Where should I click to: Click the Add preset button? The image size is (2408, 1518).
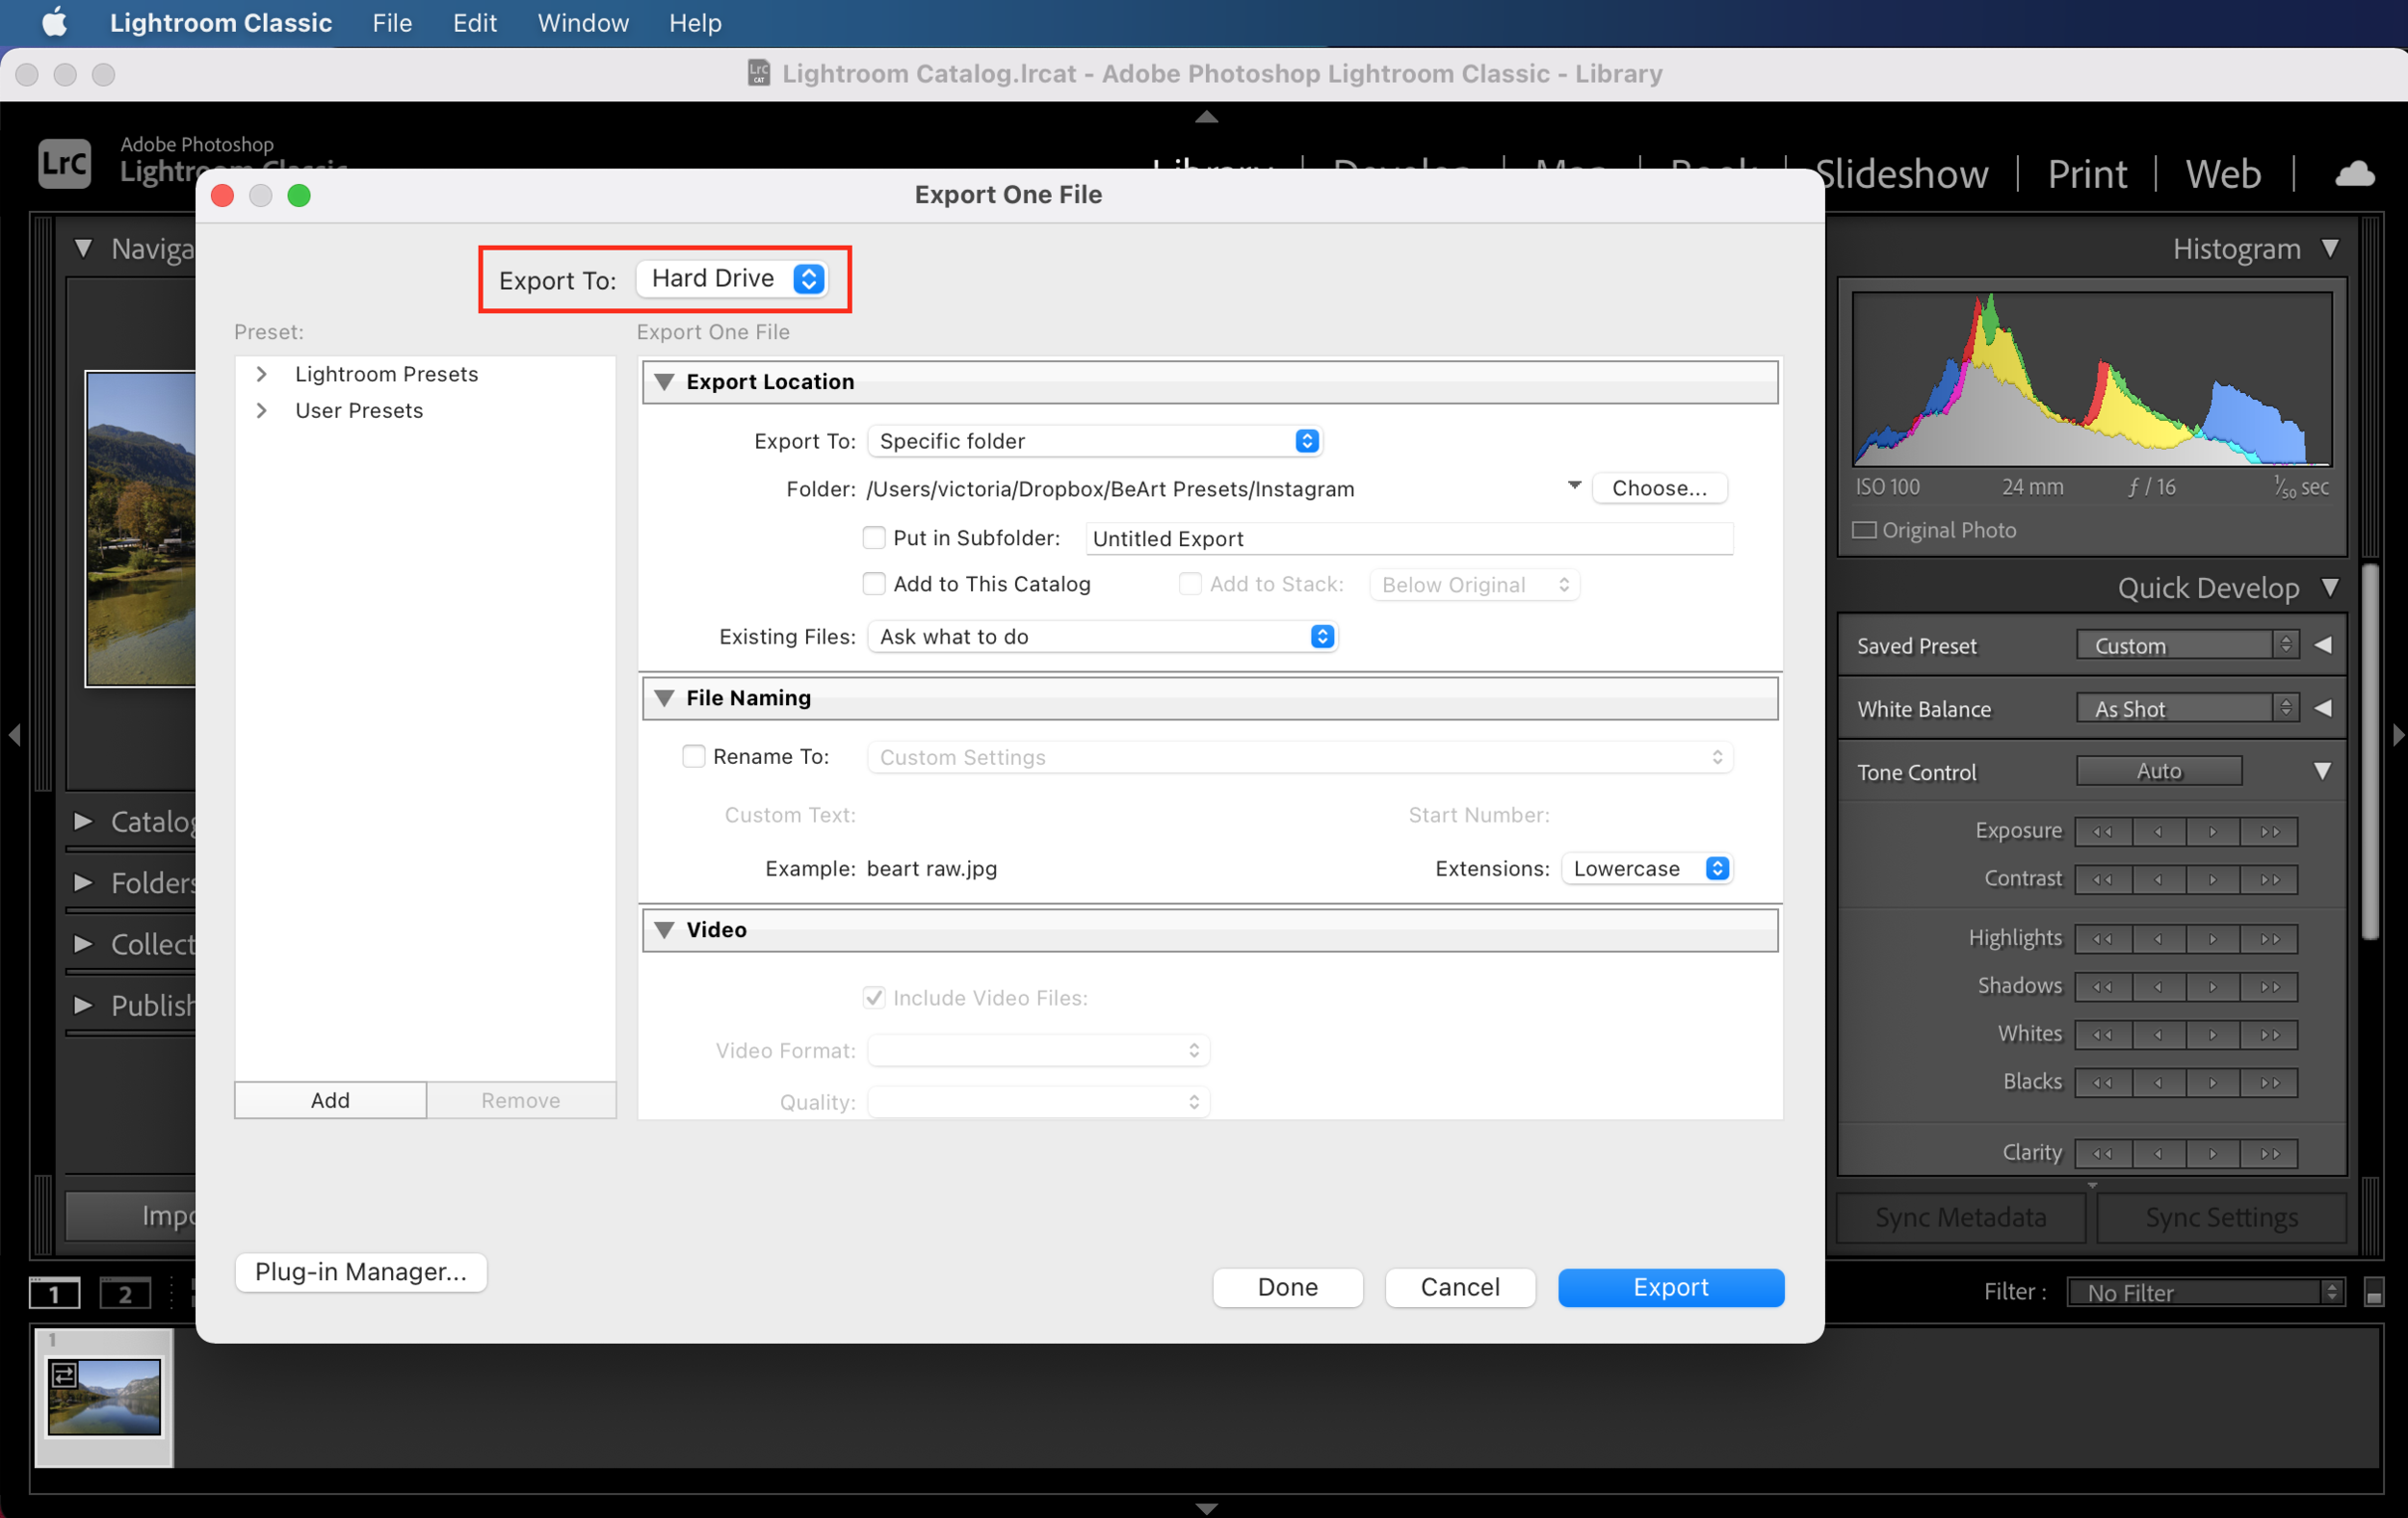330,1100
